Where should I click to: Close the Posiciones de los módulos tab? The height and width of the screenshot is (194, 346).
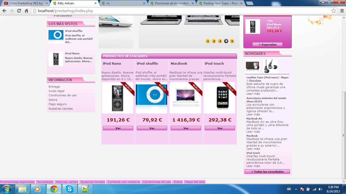[x=193, y=3]
